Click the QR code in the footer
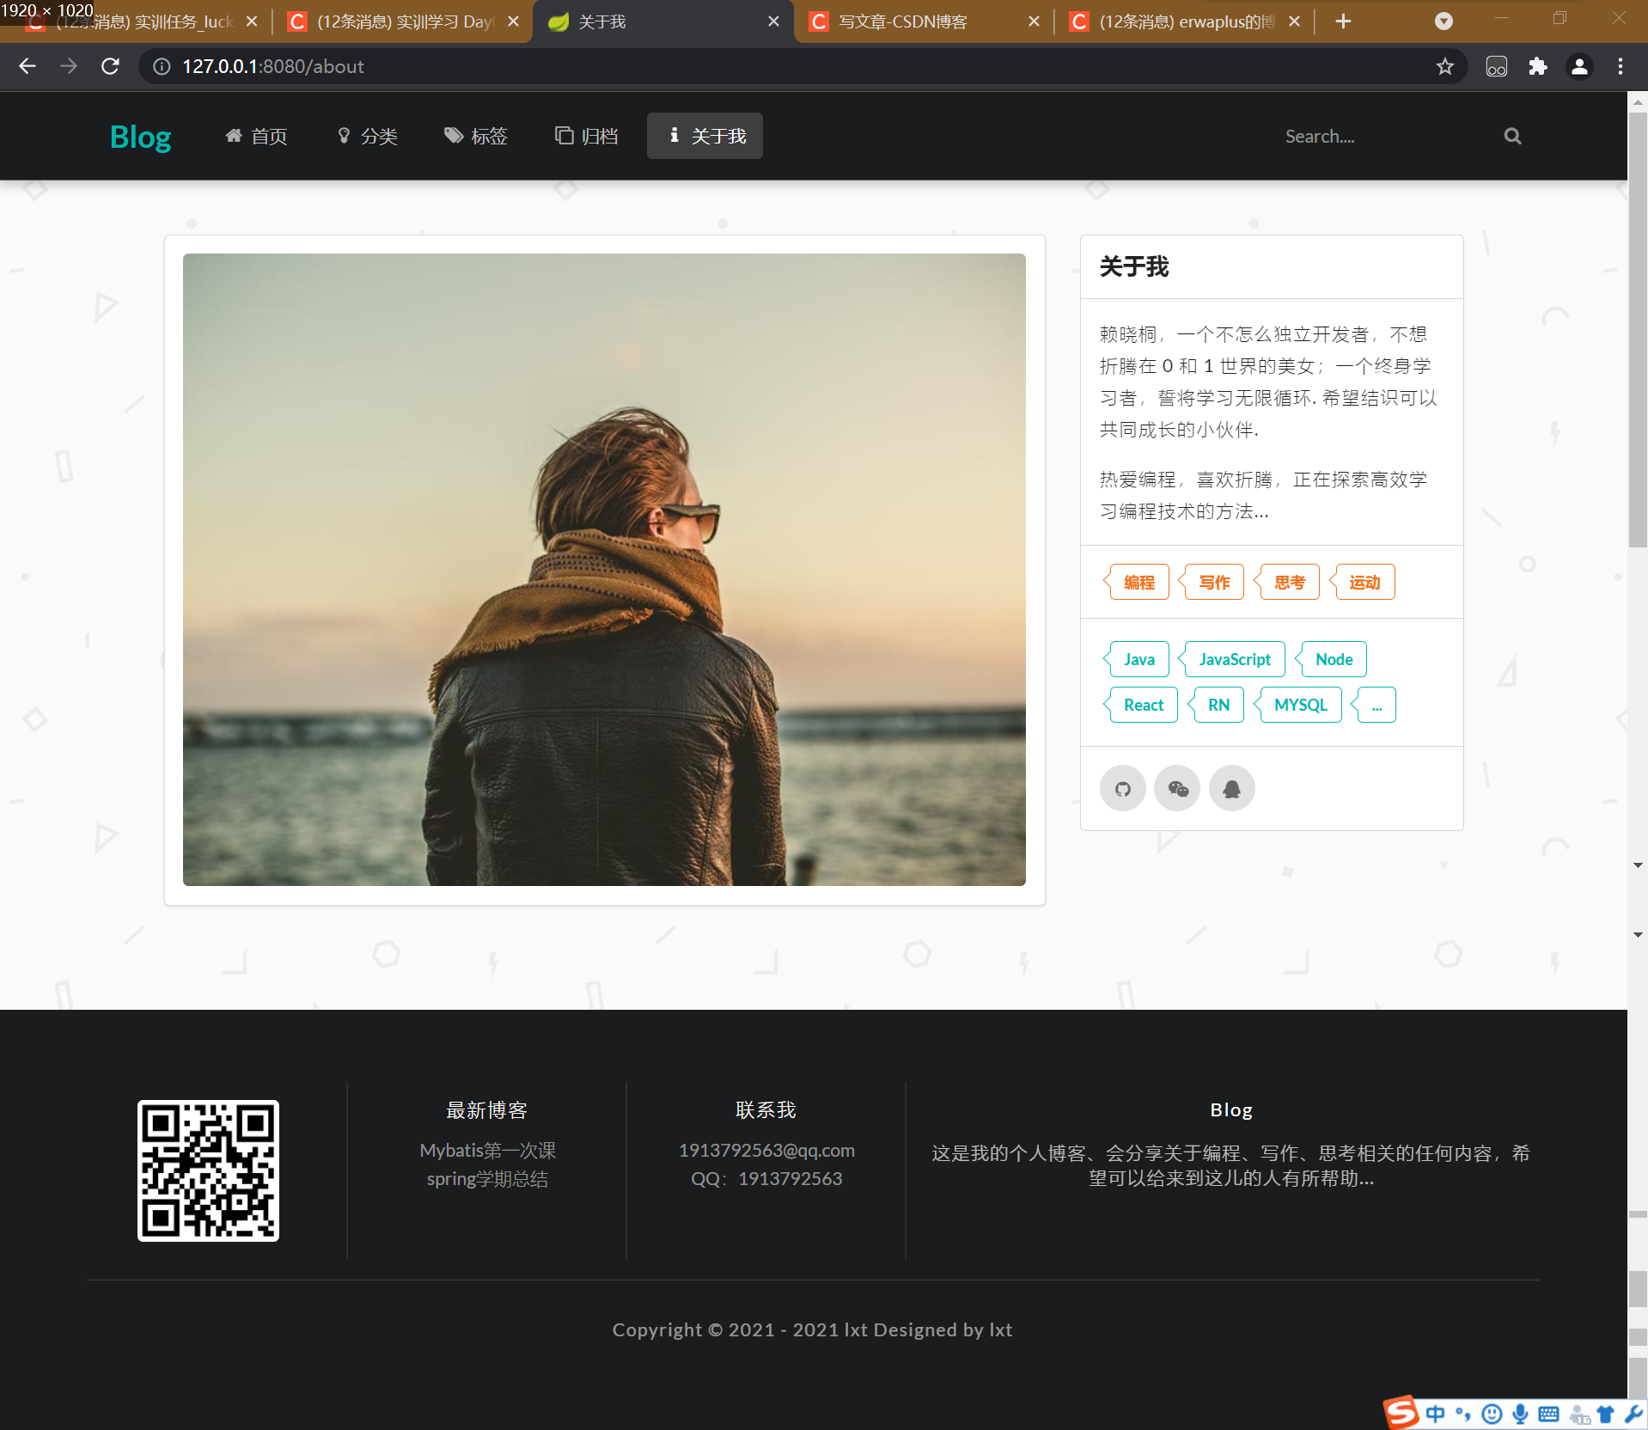The height and width of the screenshot is (1430, 1648). click(207, 1170)
